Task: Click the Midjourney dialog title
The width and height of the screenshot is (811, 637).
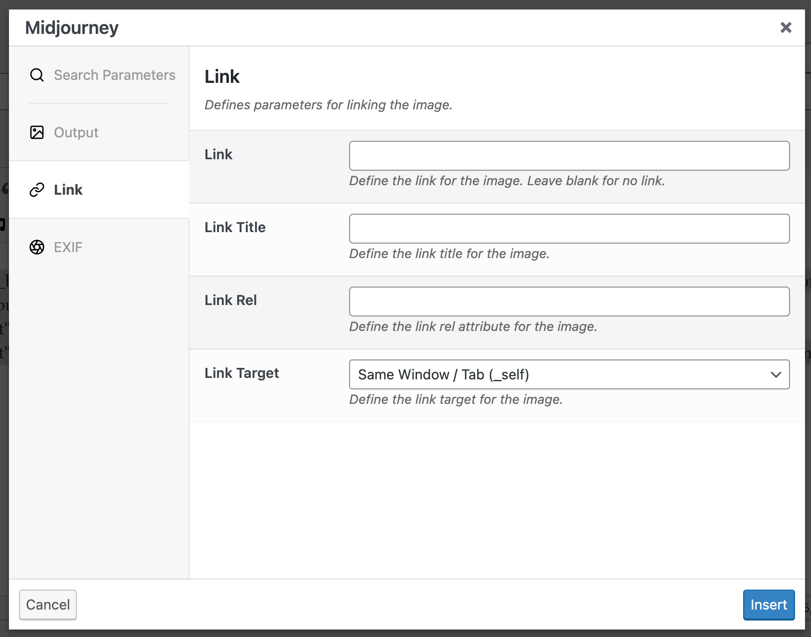Action: pyautogui.click(x=72, y=27)
